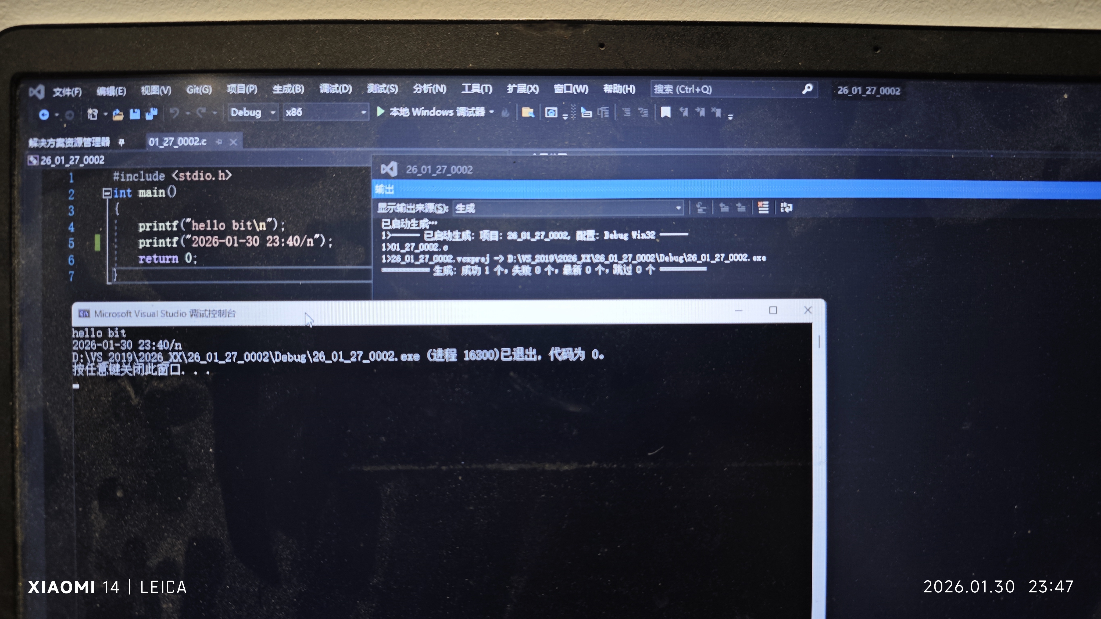Screen dimensions: 1101x619
Task: Toggle the bookmark icon in toolbar
Action: click(x=666, y=112)
